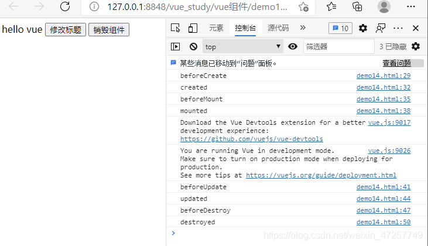Select the destroyed log message
The width and height of the screenshot is (428, 246).
click(198, 222)
